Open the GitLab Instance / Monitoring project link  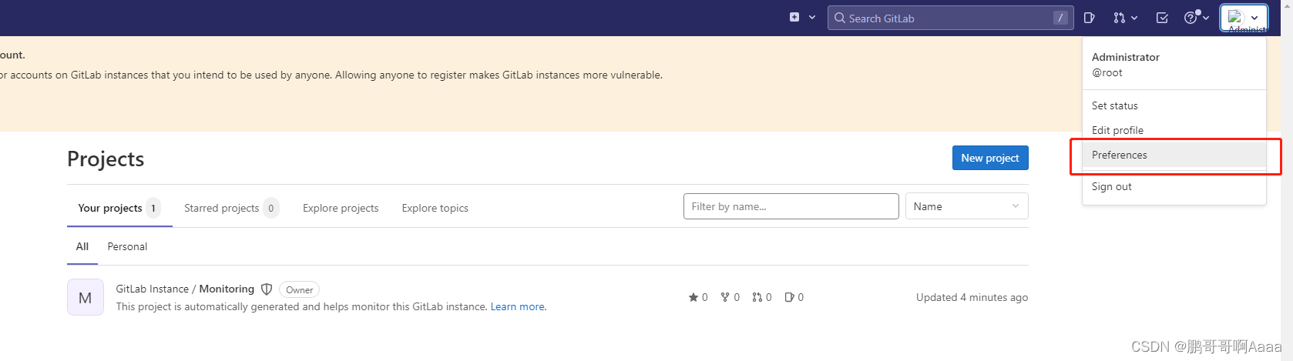(x=185, y=289)
